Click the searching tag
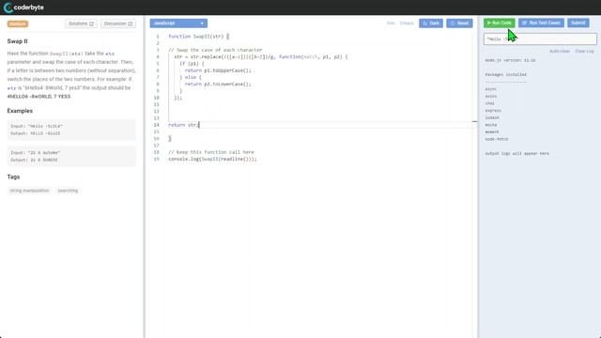The width and height of the screenshot is (601, 338). pyautogui.click(x=68, y=191)
